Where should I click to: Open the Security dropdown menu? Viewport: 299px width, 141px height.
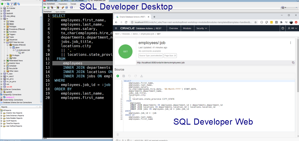(x=202, y=28)
